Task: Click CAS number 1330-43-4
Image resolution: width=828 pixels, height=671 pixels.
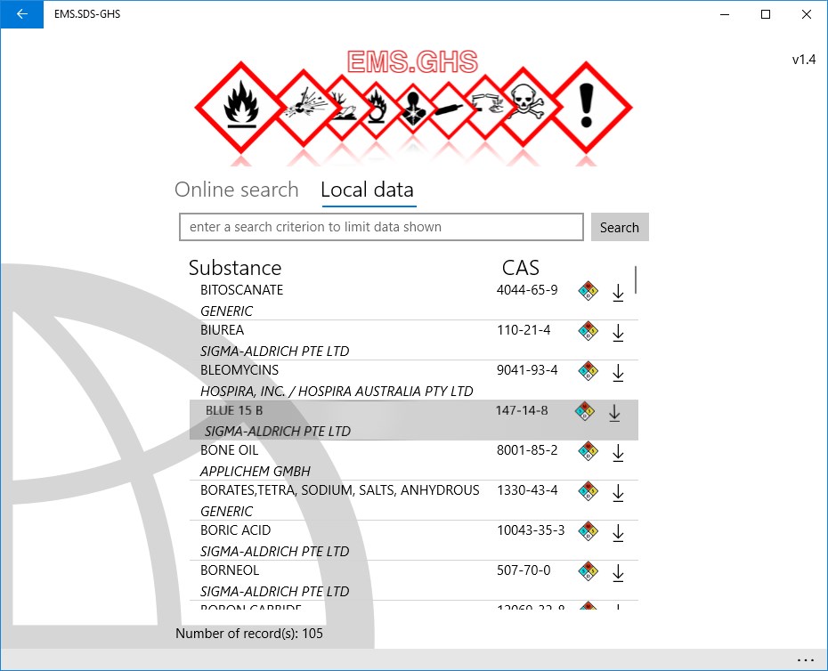Action: (x=527, y=490)
